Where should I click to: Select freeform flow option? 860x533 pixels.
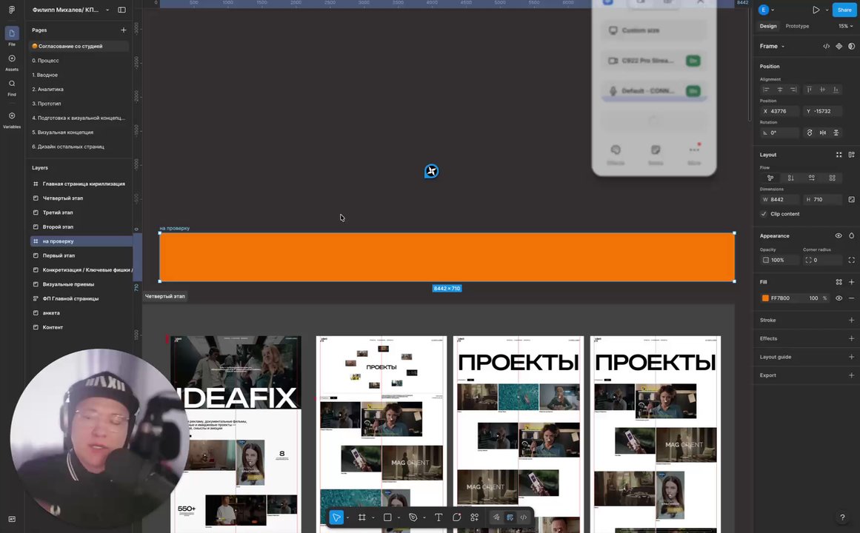tap(770, 178)
